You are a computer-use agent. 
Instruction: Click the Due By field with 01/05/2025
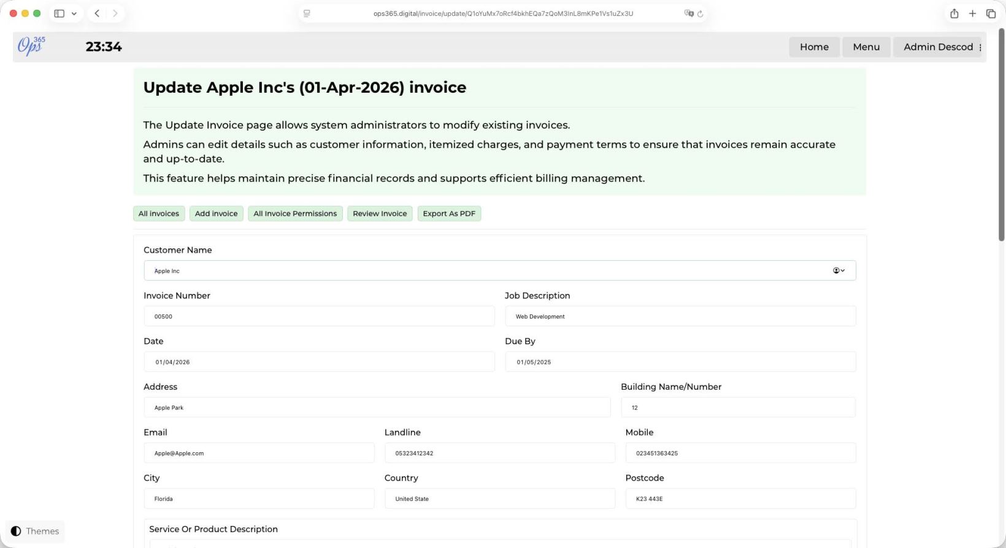tap(680, 362)
